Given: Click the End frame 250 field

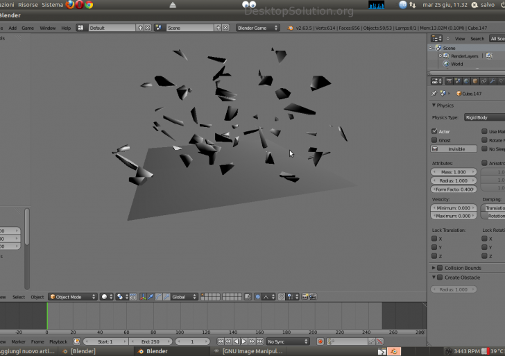Looking at the screenshot, I should point(151,341).
